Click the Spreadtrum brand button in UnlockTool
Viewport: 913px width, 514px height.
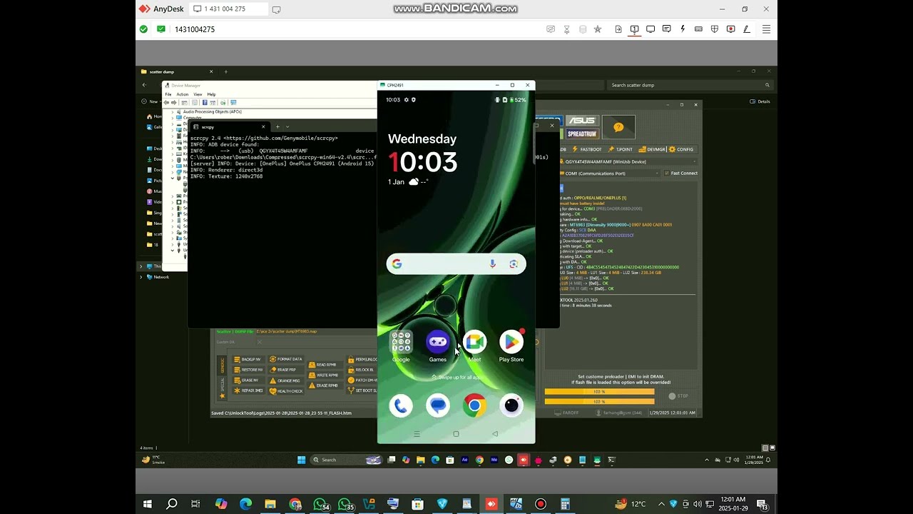(x=582, y=133)
